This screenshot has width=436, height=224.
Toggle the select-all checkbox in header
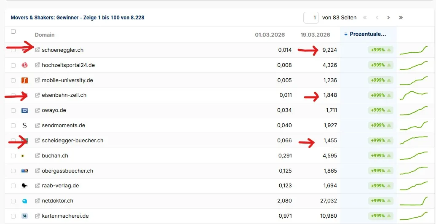point(13,32)
